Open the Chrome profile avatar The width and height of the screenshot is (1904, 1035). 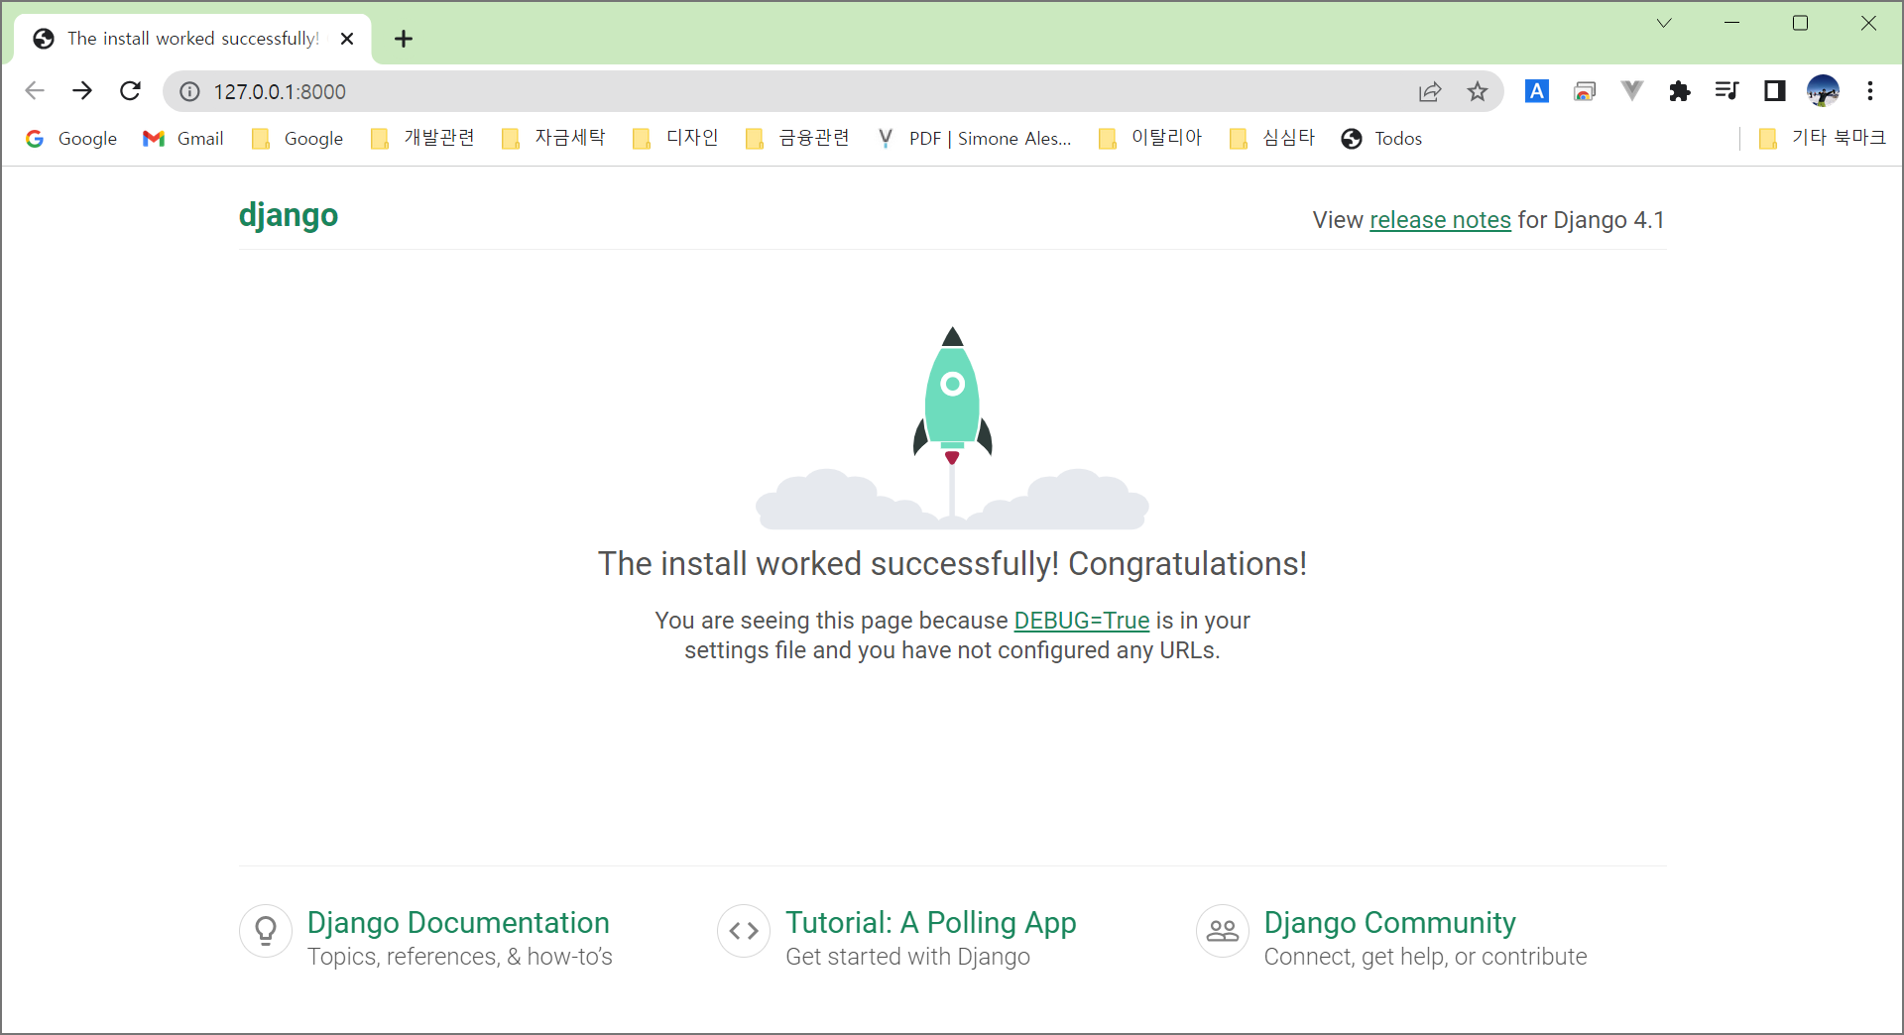tap(1823, 91)
